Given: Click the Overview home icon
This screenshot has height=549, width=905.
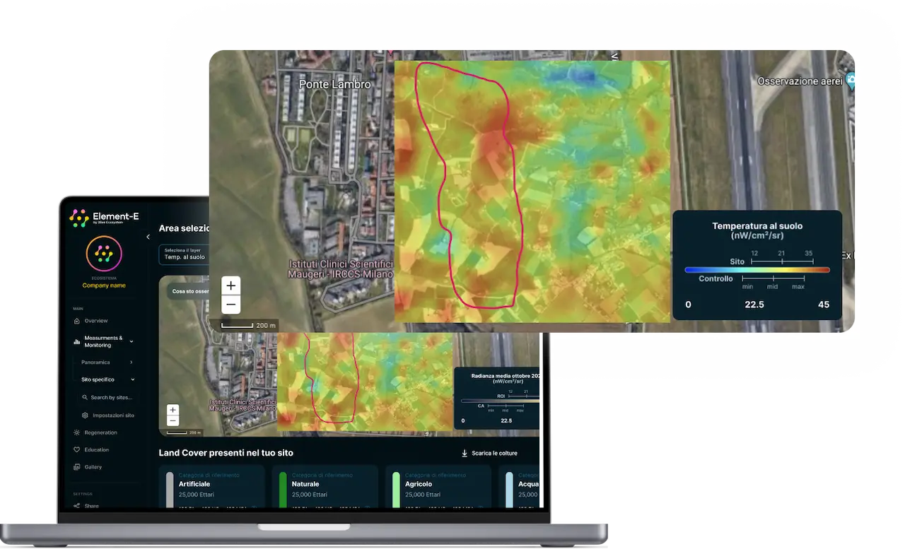Looking at the screenshot, I should point(77,321).
